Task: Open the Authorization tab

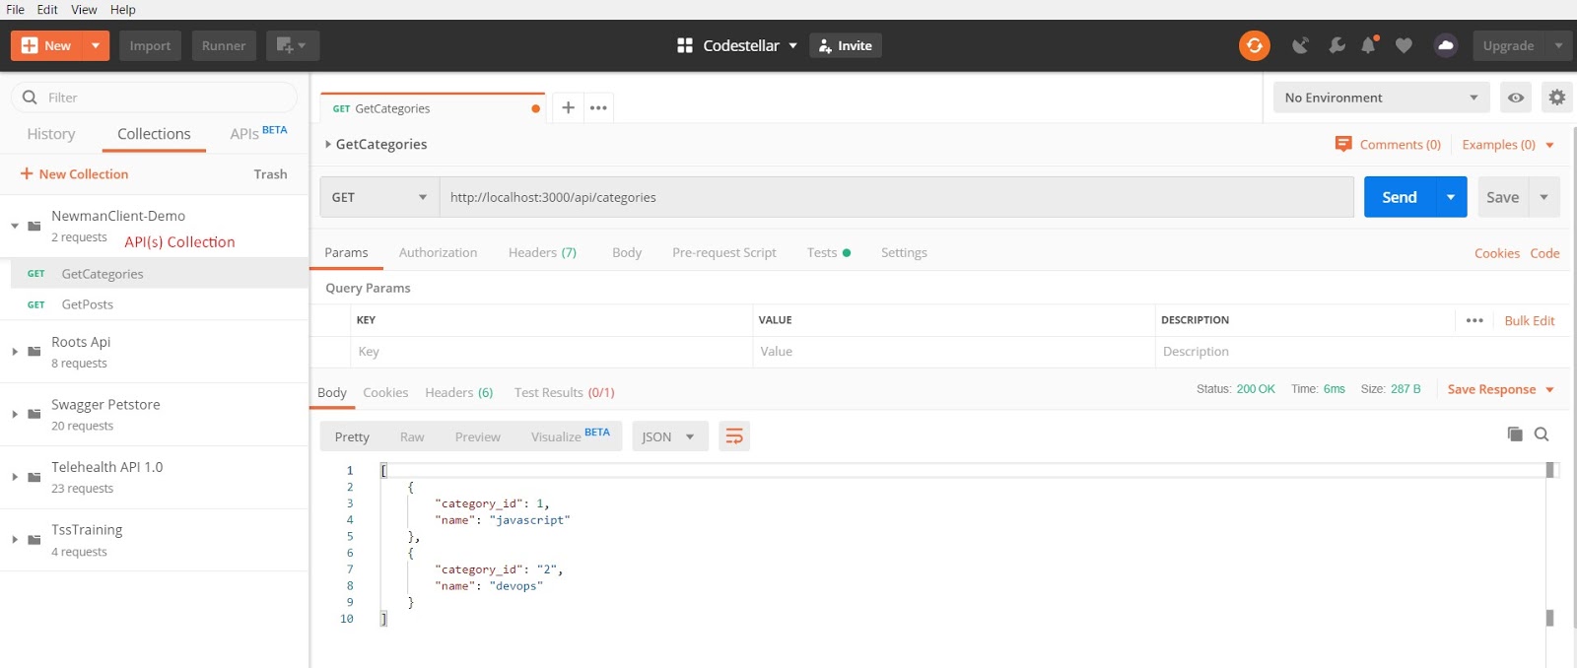Action: click(x=438, y=252)
